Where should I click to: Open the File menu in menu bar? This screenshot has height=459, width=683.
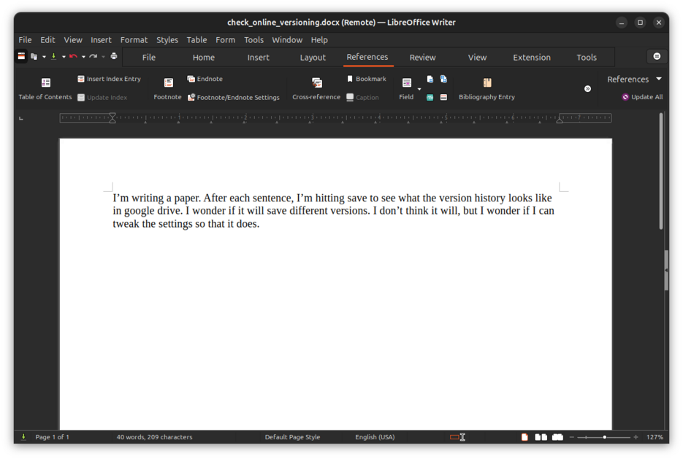point(25,39)
